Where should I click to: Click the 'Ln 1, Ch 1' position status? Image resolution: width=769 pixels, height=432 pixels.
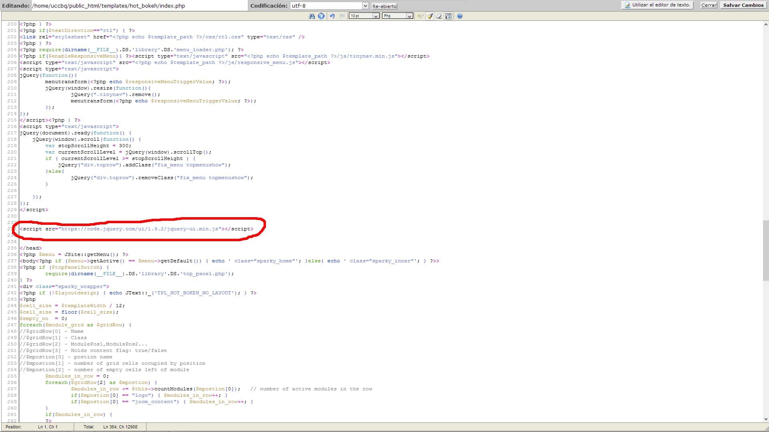(48, 427)
